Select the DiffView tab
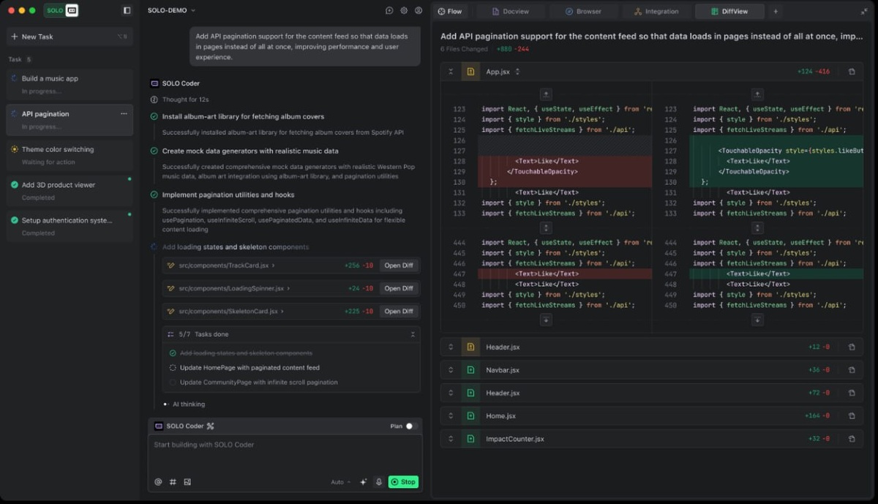The image size is (878, 504). tap(729, 11)
